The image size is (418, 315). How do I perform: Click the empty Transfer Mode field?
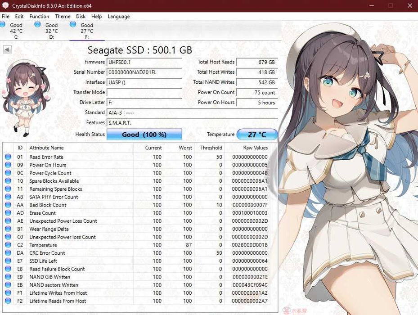pyautogui.click(x=144, y=93)
